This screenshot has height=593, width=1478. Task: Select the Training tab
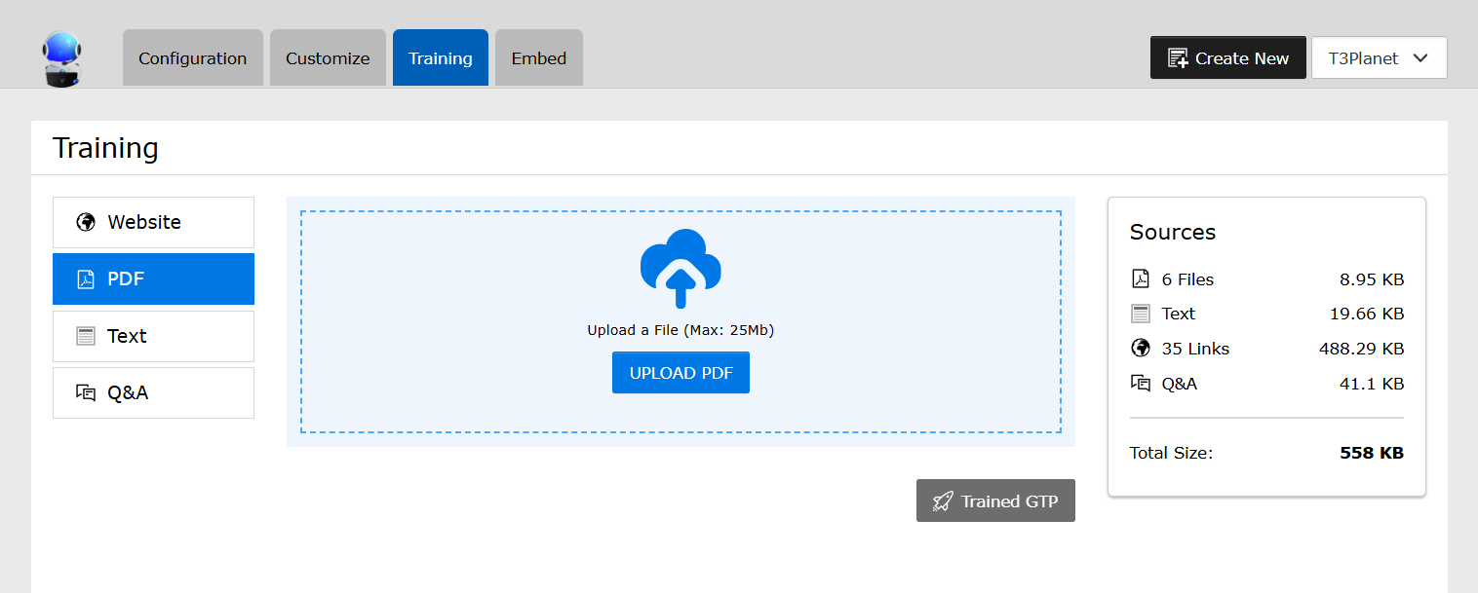[x=441, y=58]
